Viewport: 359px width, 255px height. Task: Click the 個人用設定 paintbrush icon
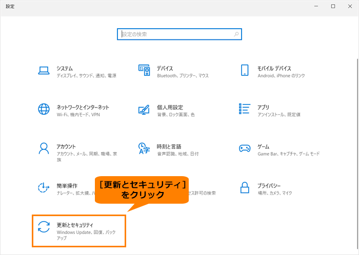click(x=144, y=110)
